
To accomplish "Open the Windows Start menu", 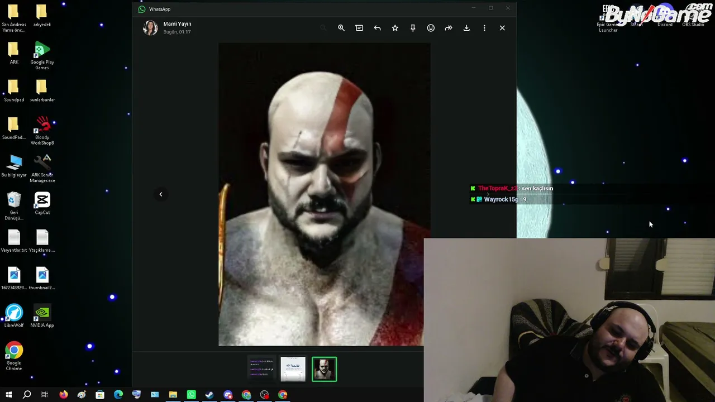I will pos(8,395).
